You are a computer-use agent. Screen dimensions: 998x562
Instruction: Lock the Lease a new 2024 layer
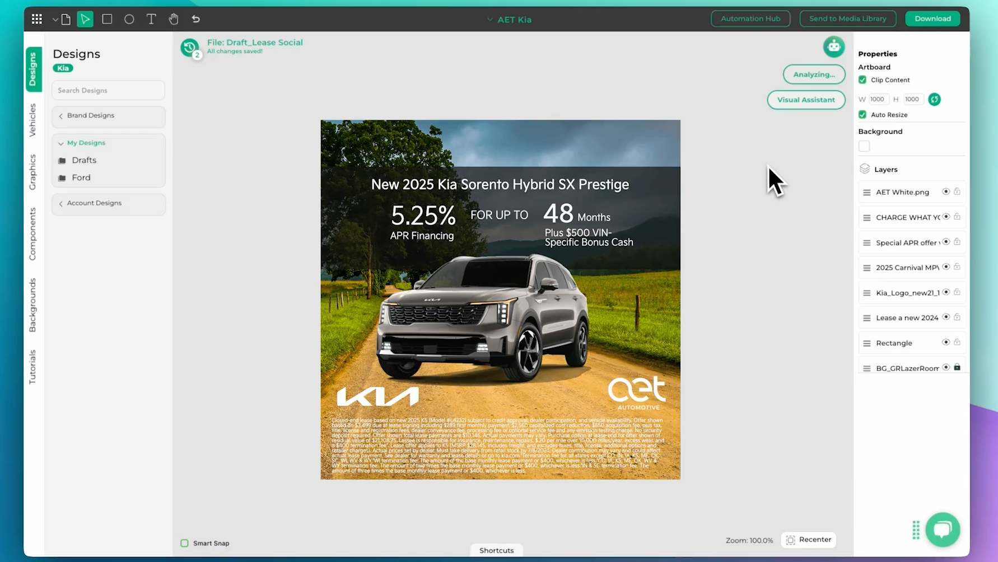[x=957, y=317]
